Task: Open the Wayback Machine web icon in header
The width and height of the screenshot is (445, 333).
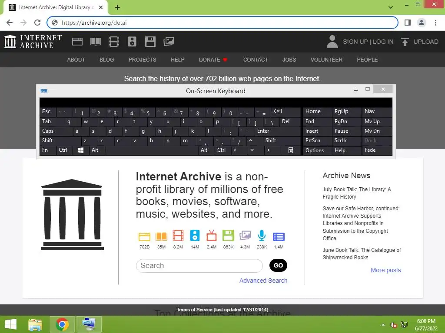Action: pos(77,42)
